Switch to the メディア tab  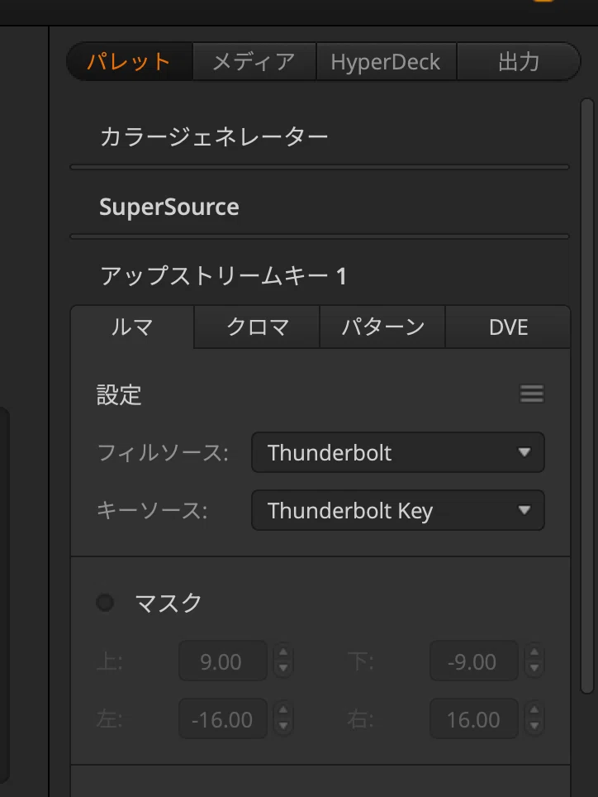(254, 61)
